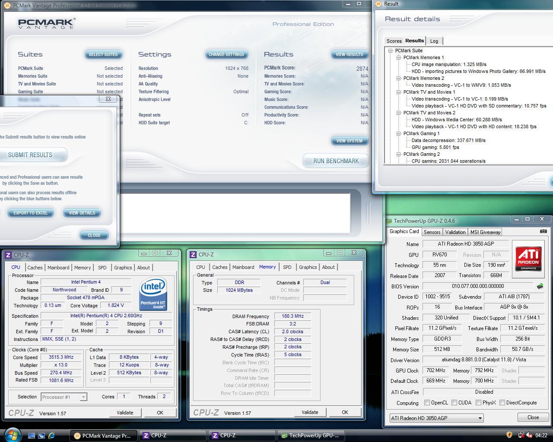Collapse PCMark Suite tree node

click(x=390, y=51)
